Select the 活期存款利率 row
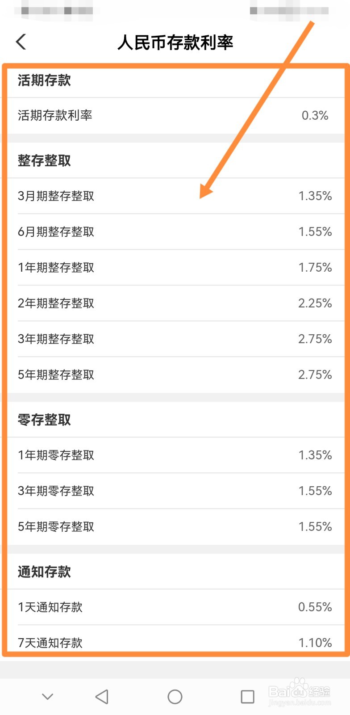The width and height of the screenshot is (350, 715). [x=175, y=115]
